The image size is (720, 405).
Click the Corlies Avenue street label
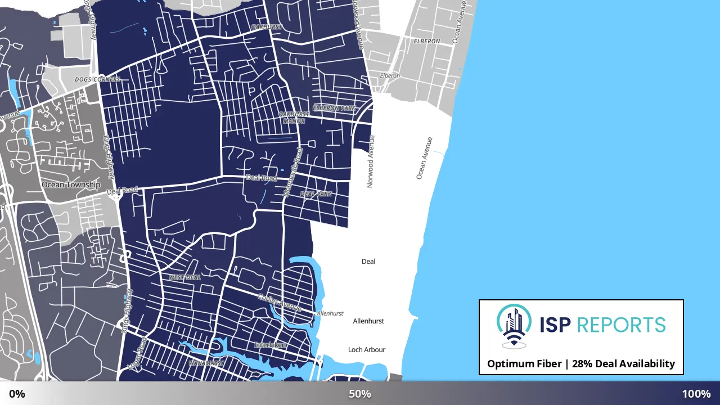[x=280, y=303]
